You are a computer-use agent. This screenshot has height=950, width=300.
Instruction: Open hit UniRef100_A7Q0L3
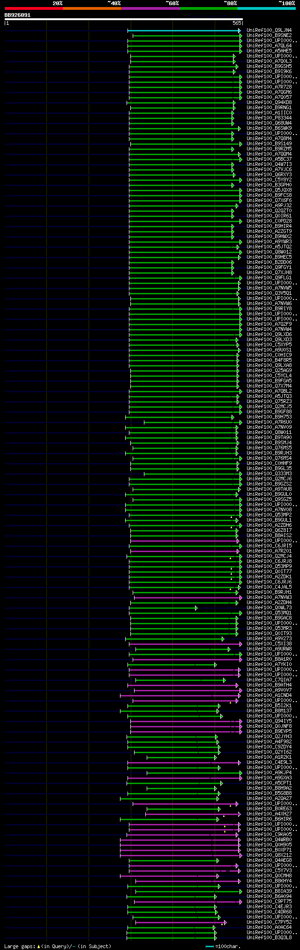[269, 61]
